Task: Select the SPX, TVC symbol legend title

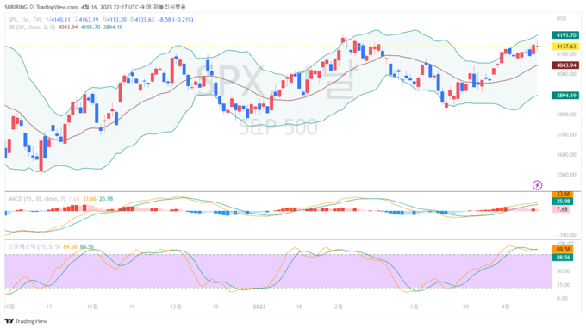Action: pos(25,20)
